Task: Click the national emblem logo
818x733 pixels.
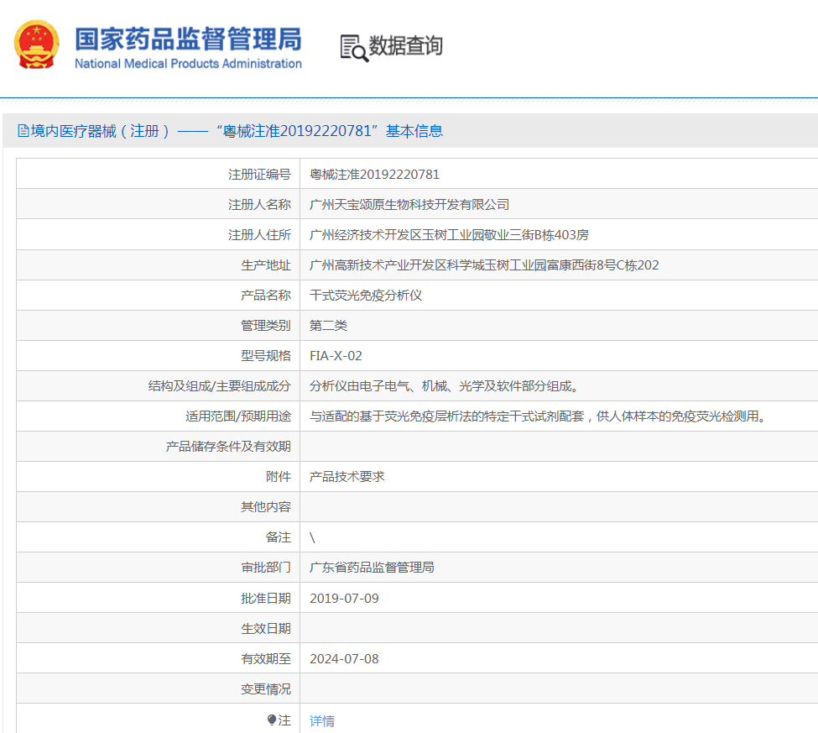Action: (x=37, y=45)
